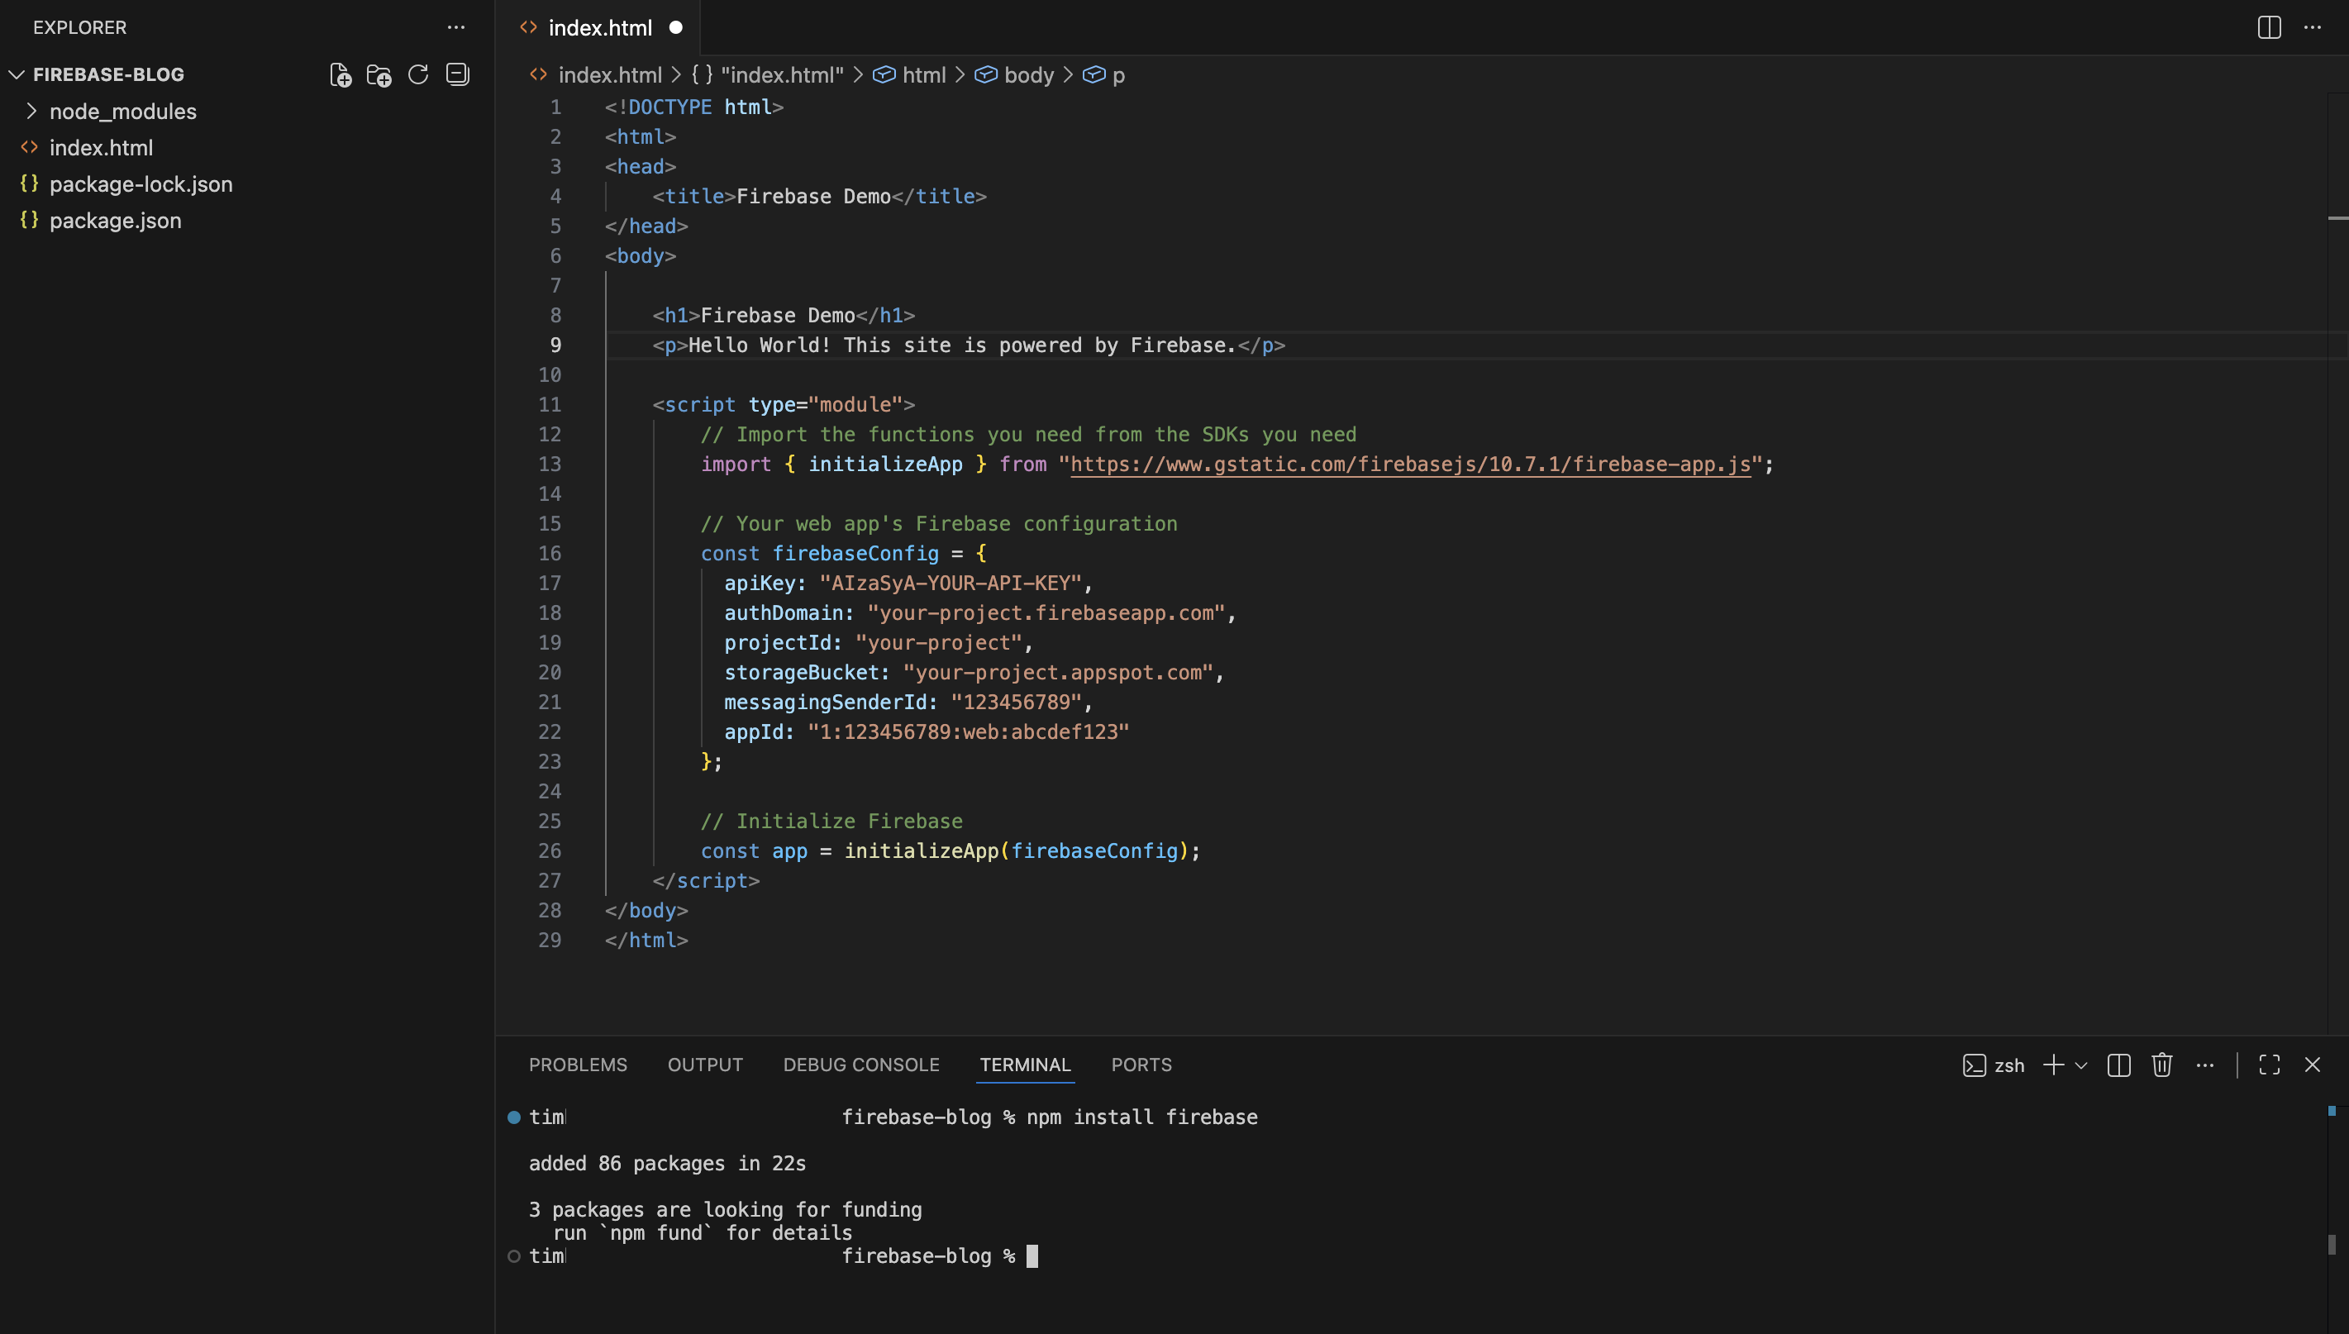
Task: Click the New Folder icon in Explorer
Action: click(379, 75)
